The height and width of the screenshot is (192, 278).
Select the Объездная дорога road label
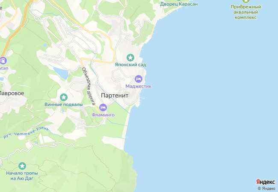coord(89,86)
